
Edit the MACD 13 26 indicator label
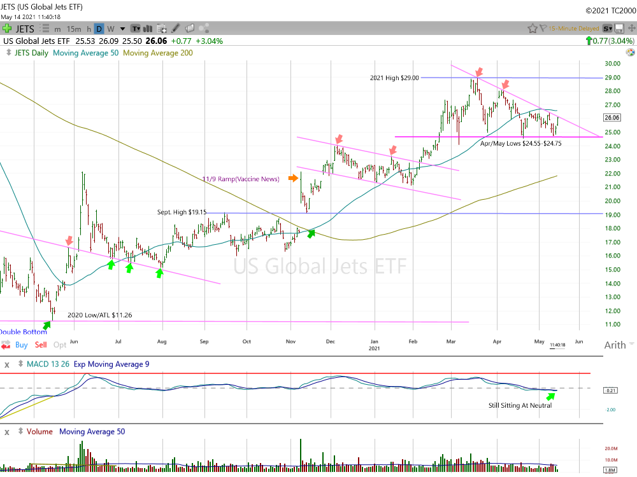(48, 364)
